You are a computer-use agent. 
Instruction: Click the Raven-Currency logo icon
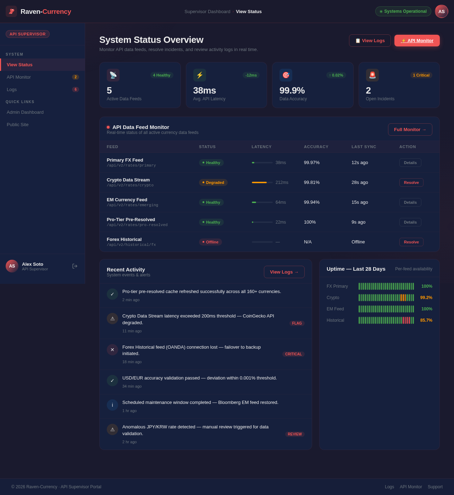(11, 11)
